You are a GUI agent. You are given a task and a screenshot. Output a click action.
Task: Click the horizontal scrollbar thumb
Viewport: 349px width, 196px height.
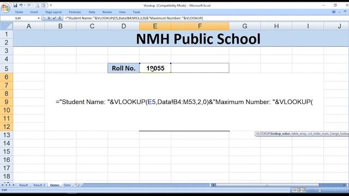coord(267,185)
